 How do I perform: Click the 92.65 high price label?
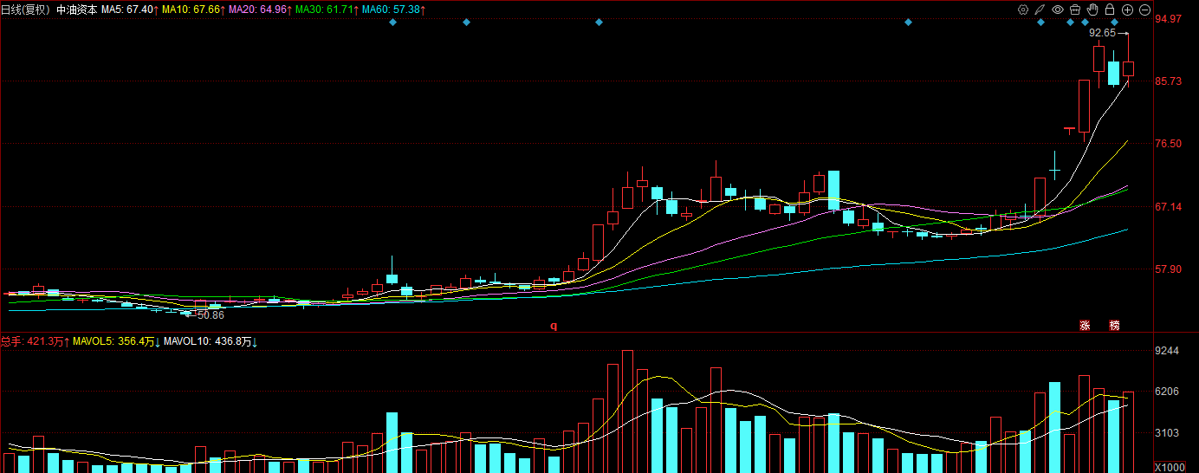pyautogui.click(x=1102, y=34)
